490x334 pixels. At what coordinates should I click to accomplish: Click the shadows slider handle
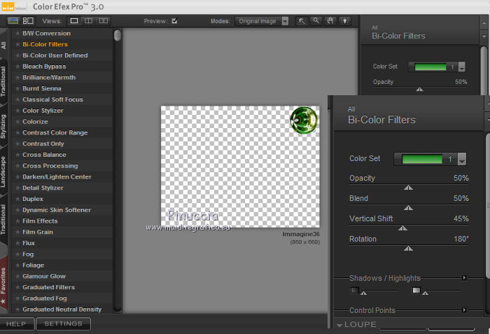[363, 293]
